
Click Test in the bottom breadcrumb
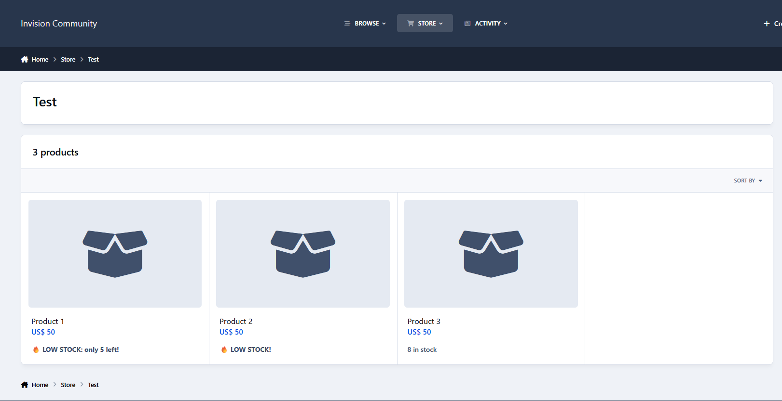point(93,385)
